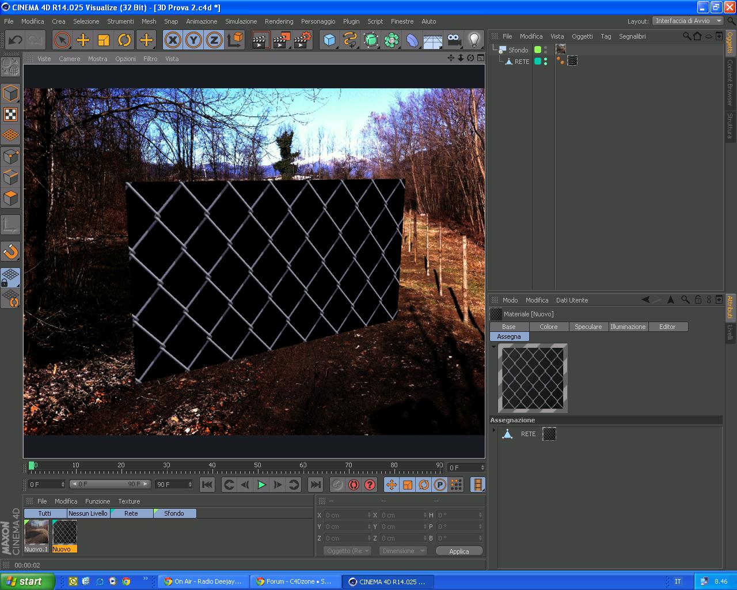
Task: Click the Light object bulb icon
Action: tap(474, 40)
